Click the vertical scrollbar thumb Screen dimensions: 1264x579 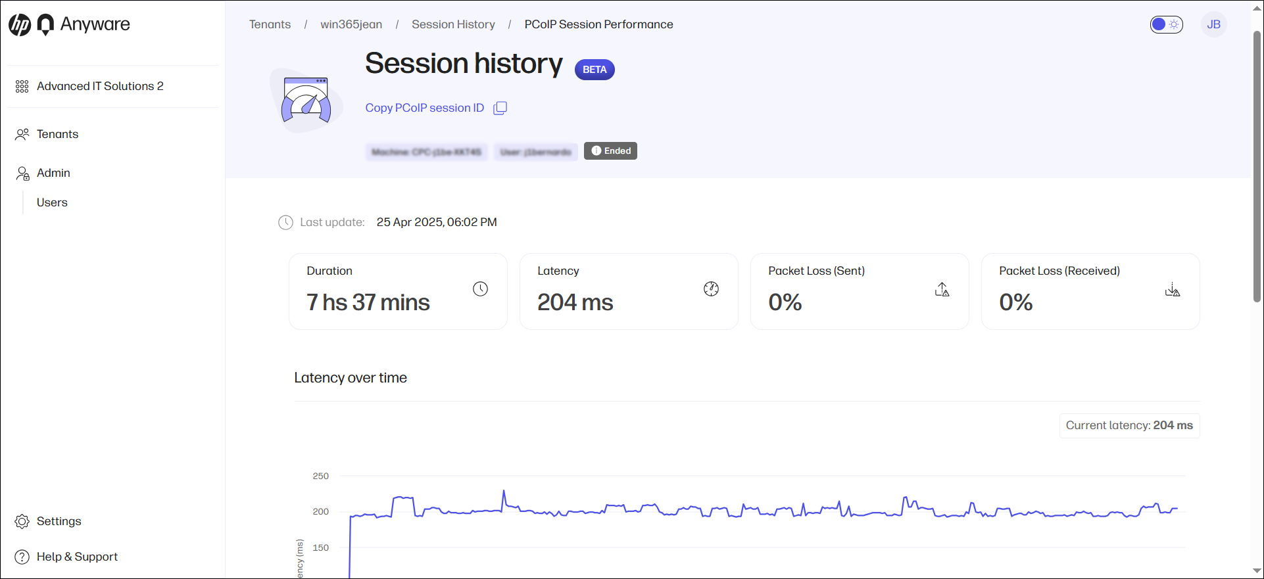click(1257, 166)
